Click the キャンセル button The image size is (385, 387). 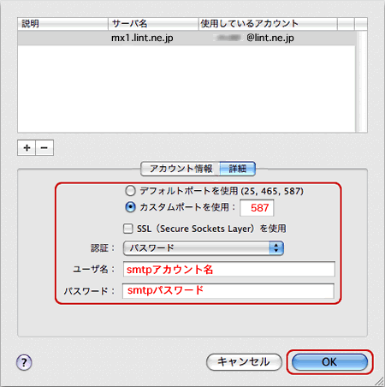point(244,362)
